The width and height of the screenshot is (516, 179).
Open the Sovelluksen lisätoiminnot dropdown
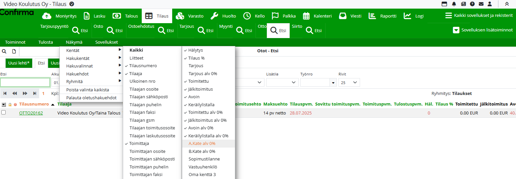483,30
